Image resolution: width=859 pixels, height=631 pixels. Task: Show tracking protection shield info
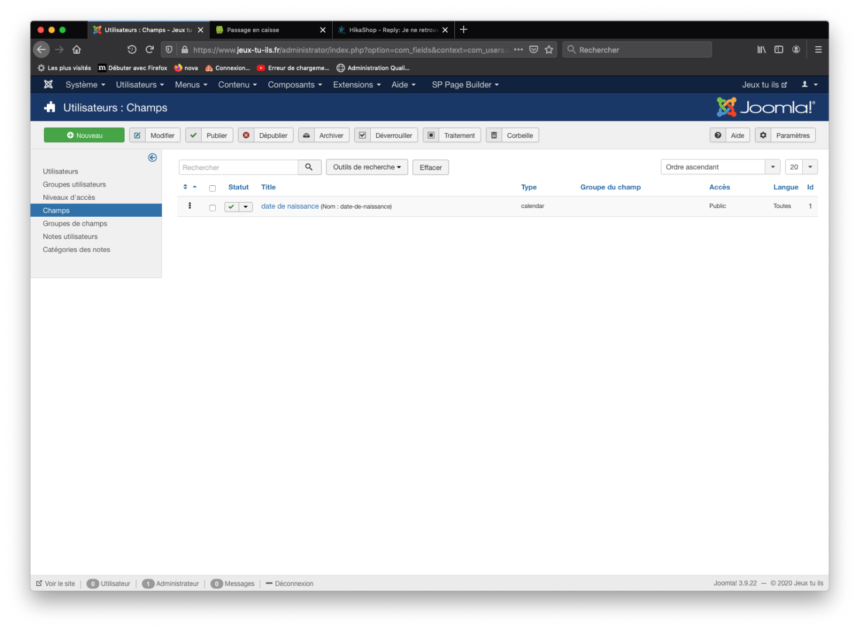point(169,50)
